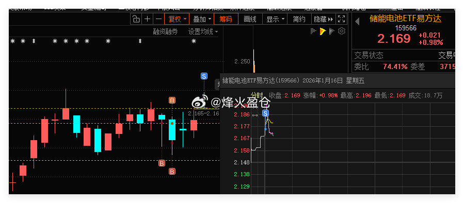
Task: Click the 2.165-2.16 price range label
Action: tap(203, 113)
